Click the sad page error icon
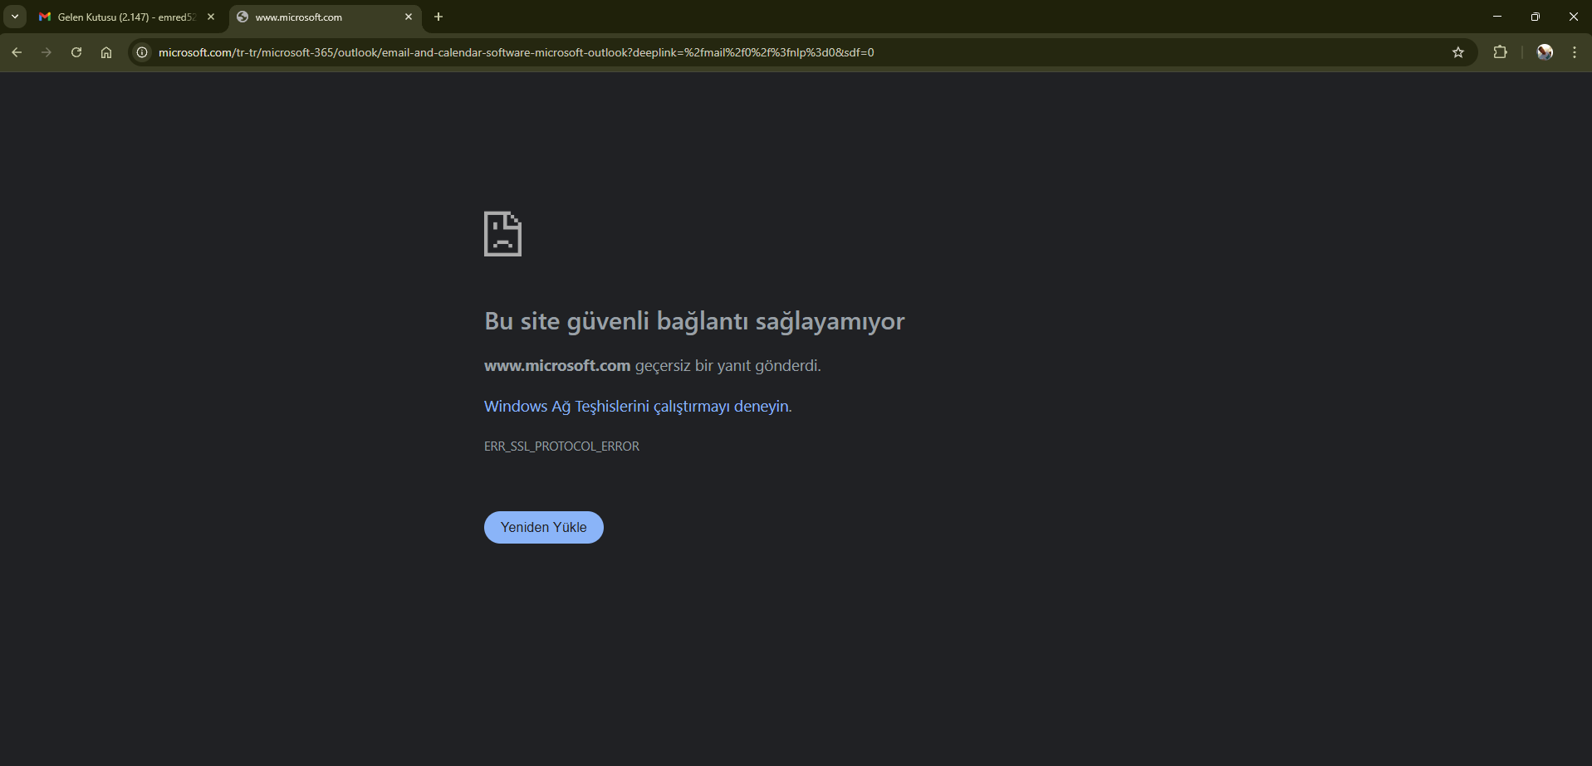Image resolution: width=1592 pixels, height=766 pixels. 502,234
